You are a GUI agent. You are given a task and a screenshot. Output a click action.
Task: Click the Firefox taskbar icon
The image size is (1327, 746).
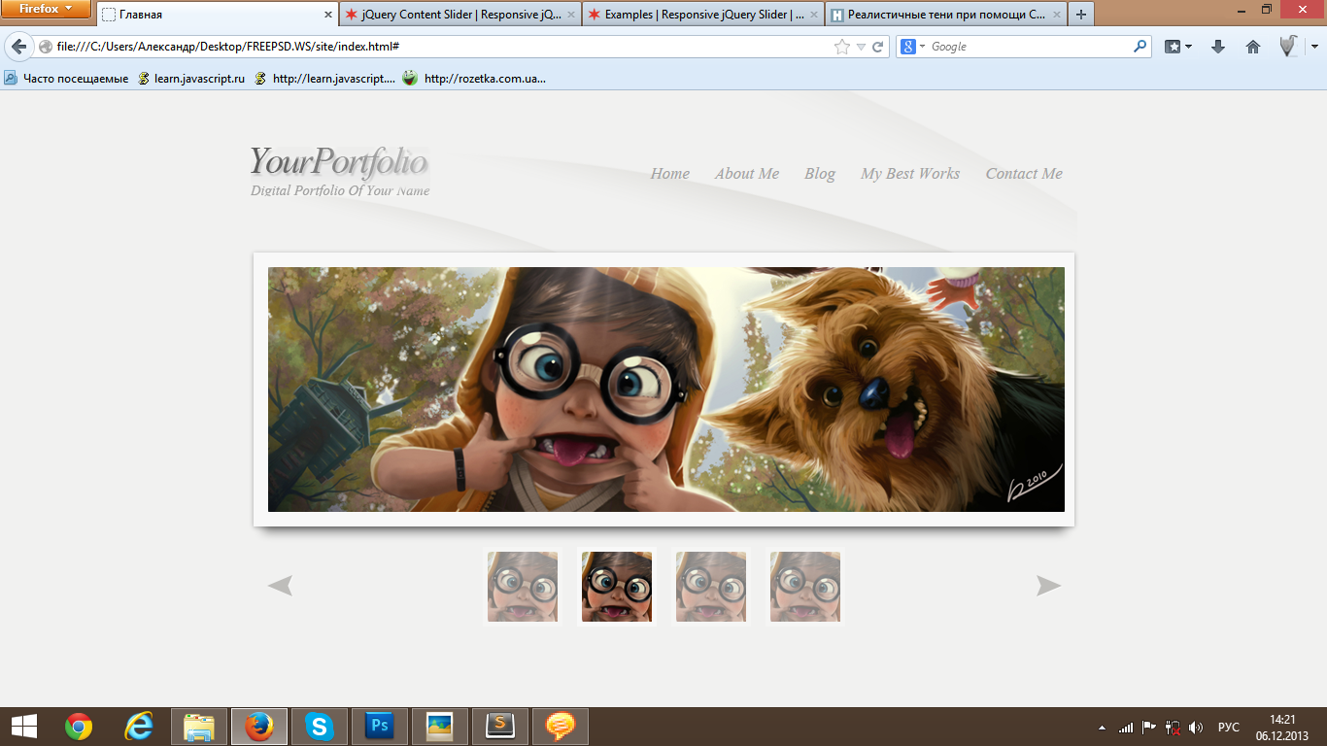259,727
